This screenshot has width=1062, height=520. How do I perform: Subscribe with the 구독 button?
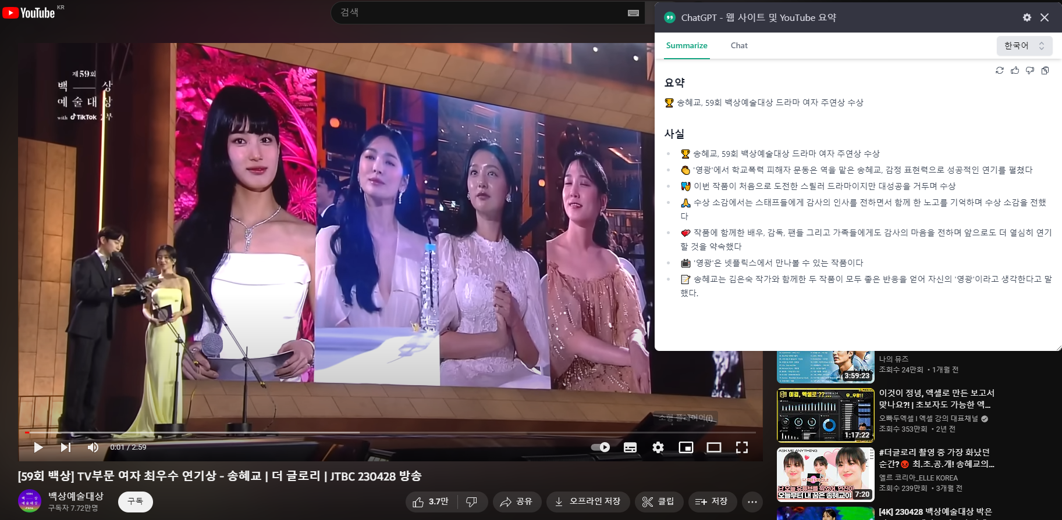136,501
